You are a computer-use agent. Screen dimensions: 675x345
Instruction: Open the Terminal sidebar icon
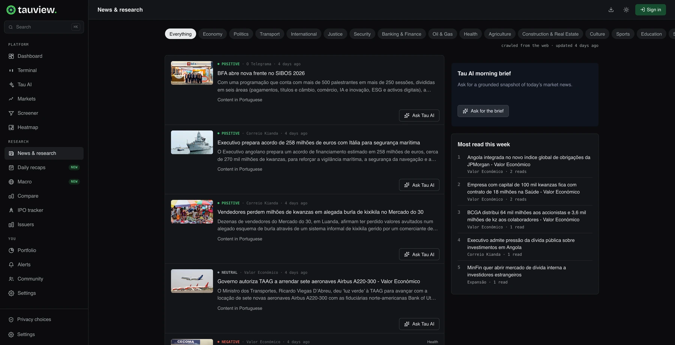(11, 70)
